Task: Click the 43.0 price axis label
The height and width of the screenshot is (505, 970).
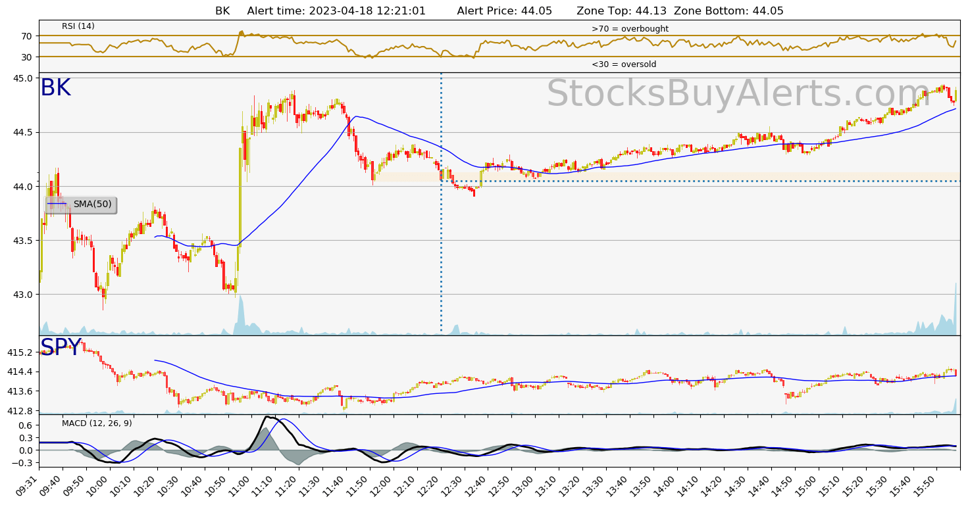Action: pyautogui.click(x=24, y=294)
